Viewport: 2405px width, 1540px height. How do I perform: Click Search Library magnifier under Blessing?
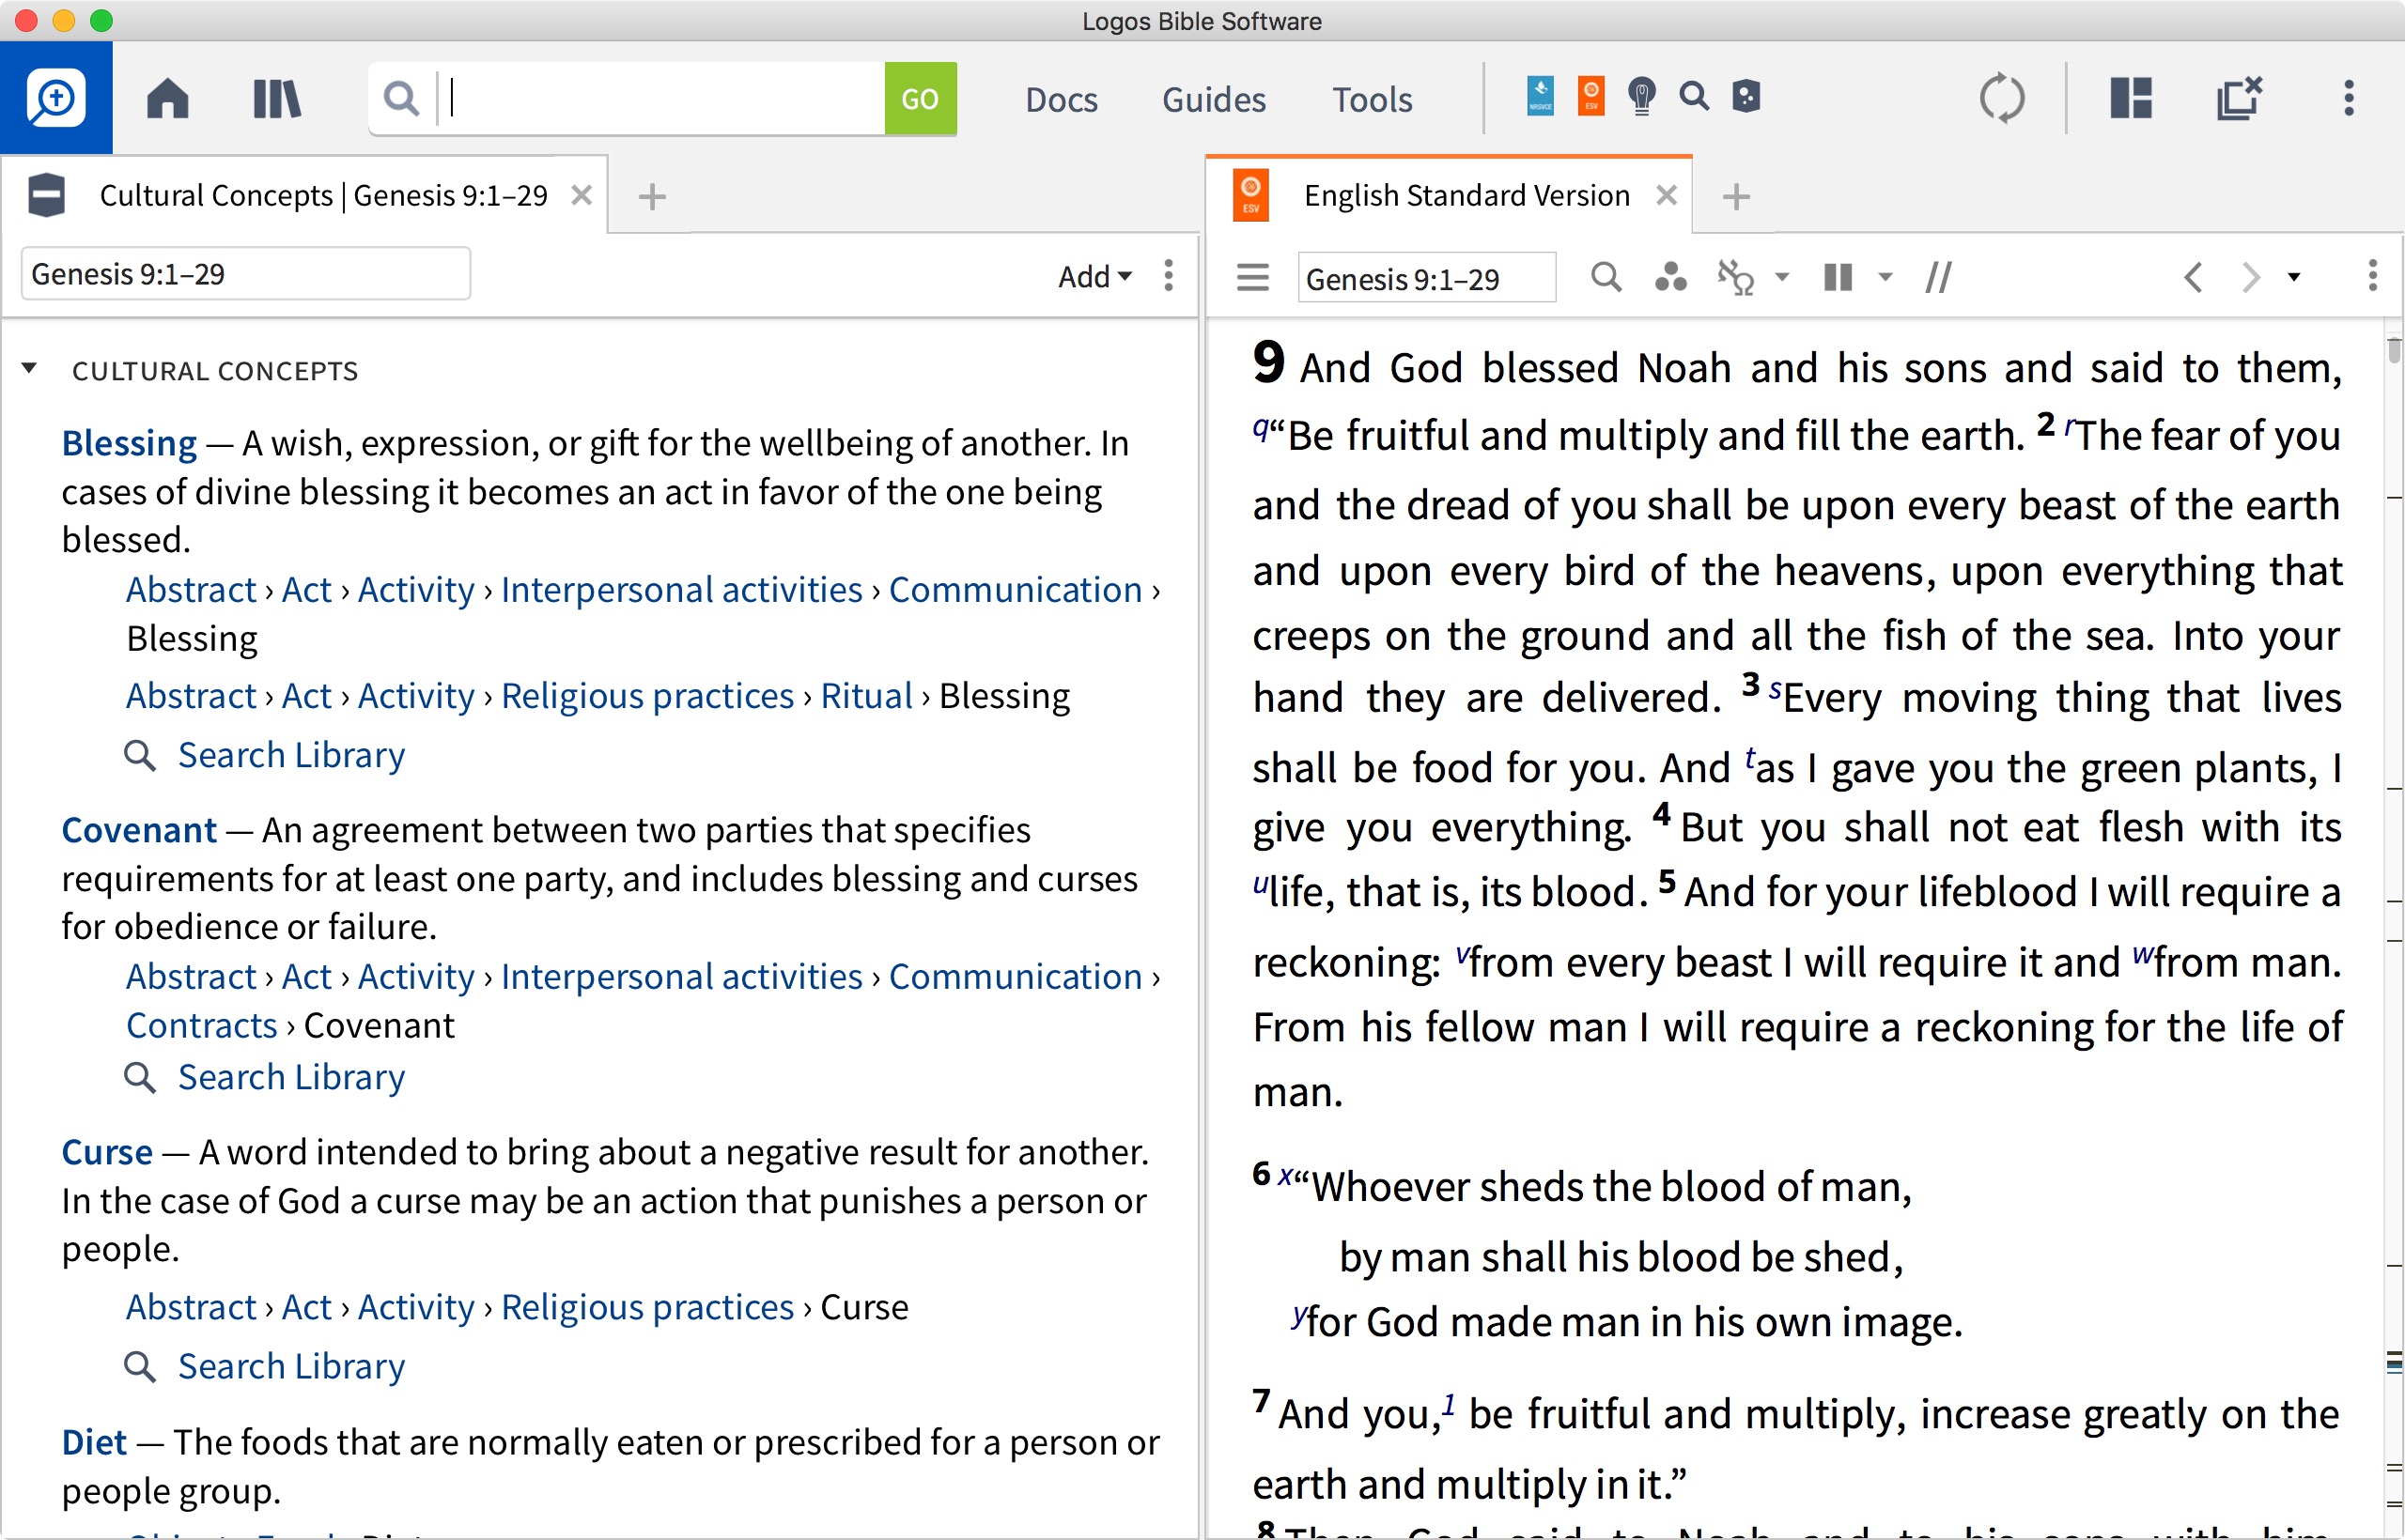(139, 756)
